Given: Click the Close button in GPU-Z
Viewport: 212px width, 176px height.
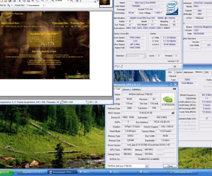Looking at the screenshot, I should pos(170,166).
